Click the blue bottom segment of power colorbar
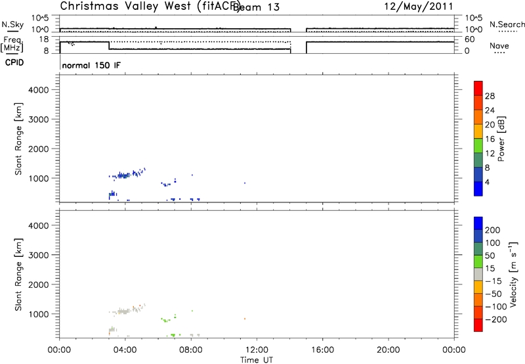Viewport: 525px width, 364px height. click(478, 189)
